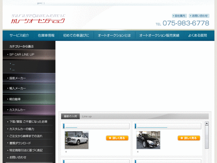The width and height of the screenshot is (217, 163).
Task: Open the 会社案内 company info link
Action: [179, 16]
